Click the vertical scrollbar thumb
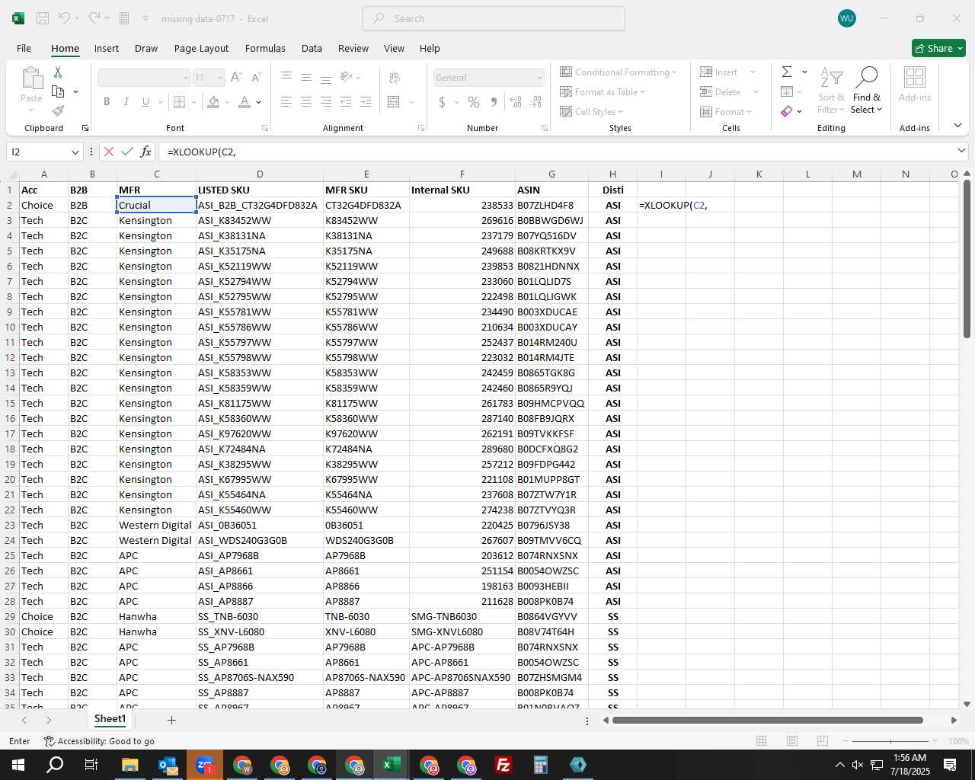 pos(967,259)
